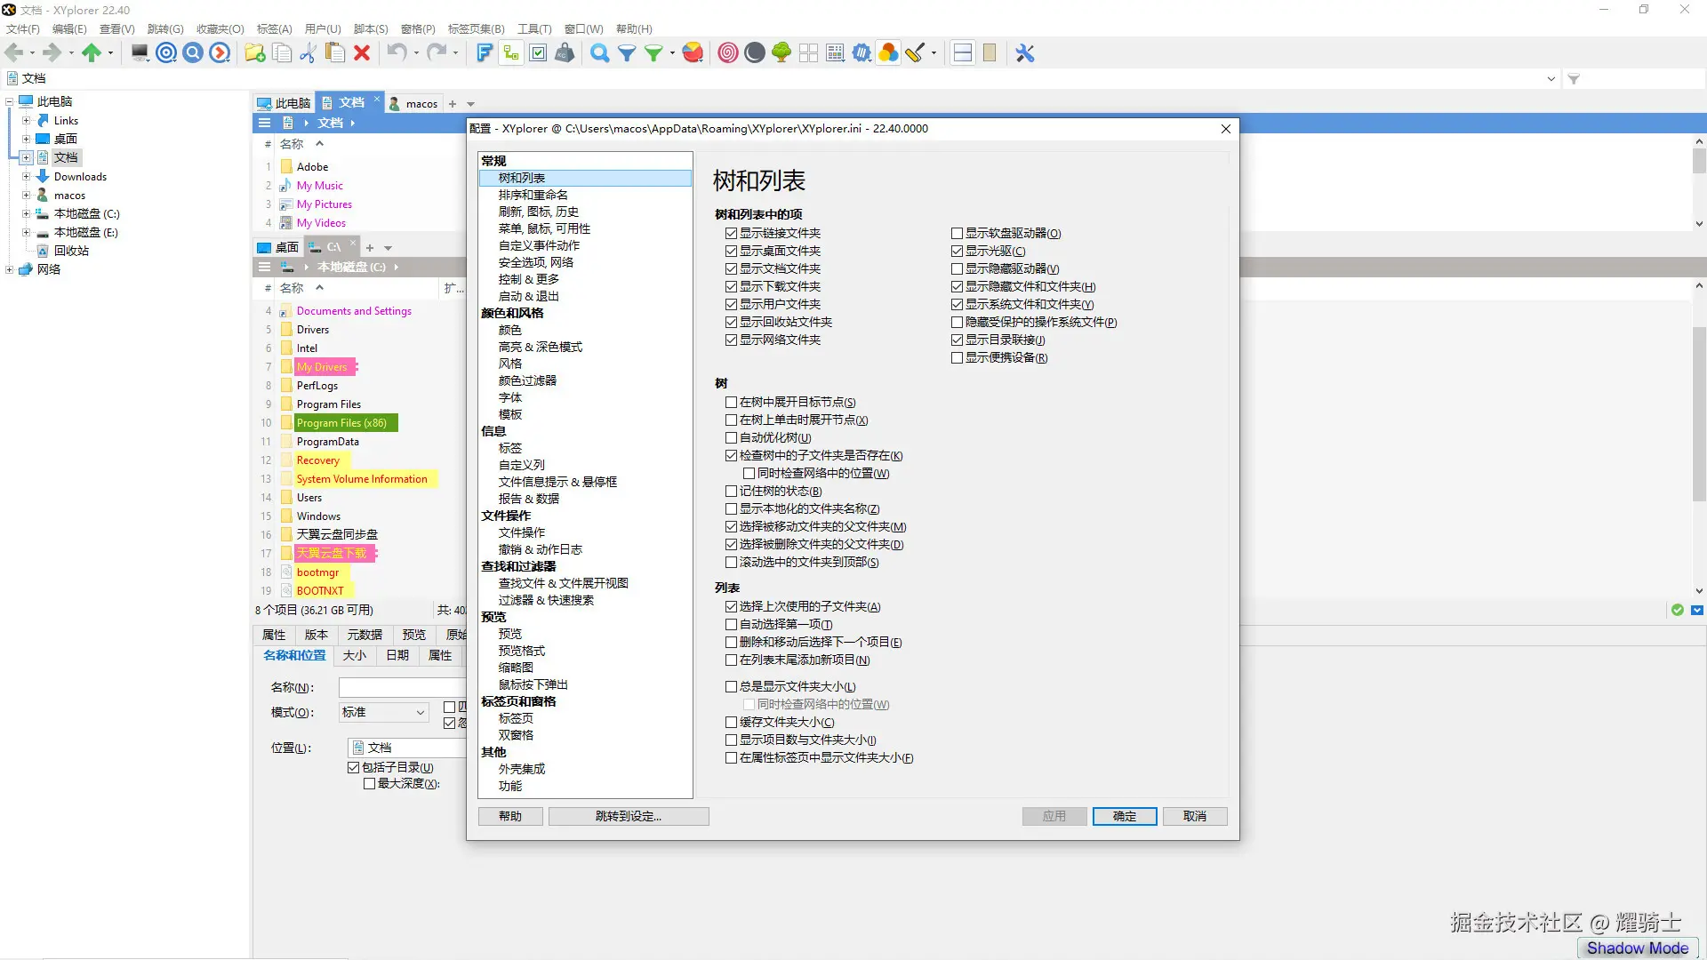This screenshot has width=1707, height=960.
Task: Click the 名称(N) input field
Action: coord(402,687)
